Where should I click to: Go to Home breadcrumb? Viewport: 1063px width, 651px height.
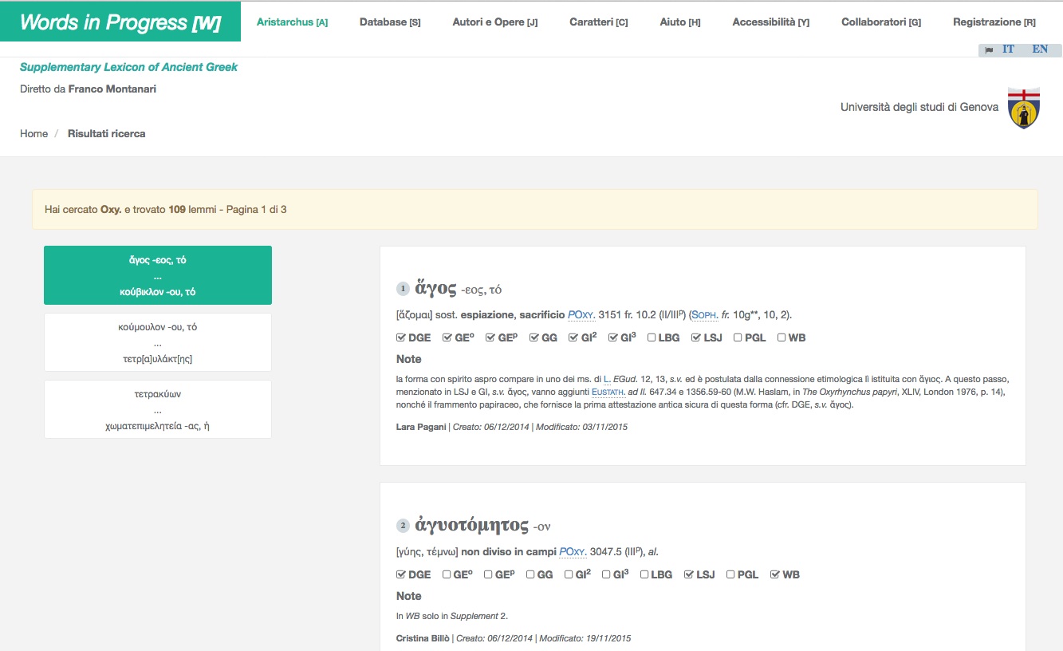[34, 134]
